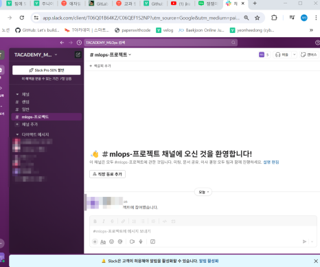Image resolution: width=320 pixels, height=267 pixels.
Task: Open Chrome zoom magnifier icon
Action: (247, 18)
